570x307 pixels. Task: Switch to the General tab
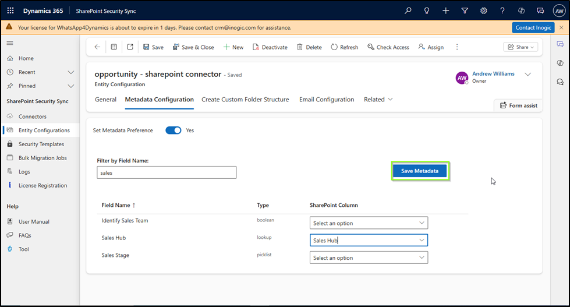pyautogui.click(x=105, y=100)
